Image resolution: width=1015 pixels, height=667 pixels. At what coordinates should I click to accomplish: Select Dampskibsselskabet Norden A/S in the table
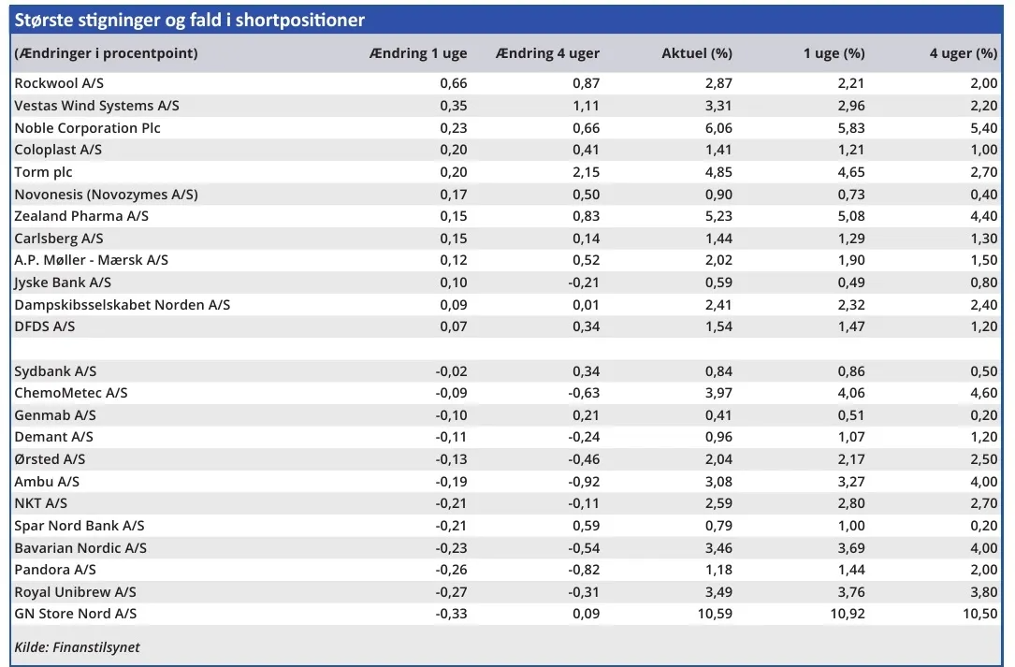coord(122,305)
